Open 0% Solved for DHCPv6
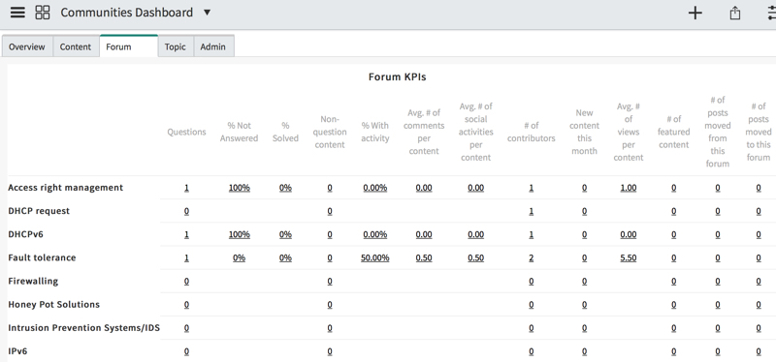Screen dimensions: 776x362 [x=285, y=234]
